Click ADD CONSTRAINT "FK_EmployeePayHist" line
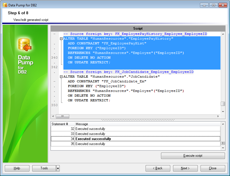This screenshot has height=176, width=230. tap(107, 43)
